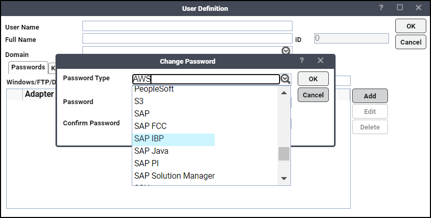Expand the Domain dropdown arrow

click(286, 51)
